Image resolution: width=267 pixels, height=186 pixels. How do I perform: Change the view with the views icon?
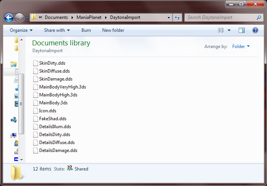221,30
